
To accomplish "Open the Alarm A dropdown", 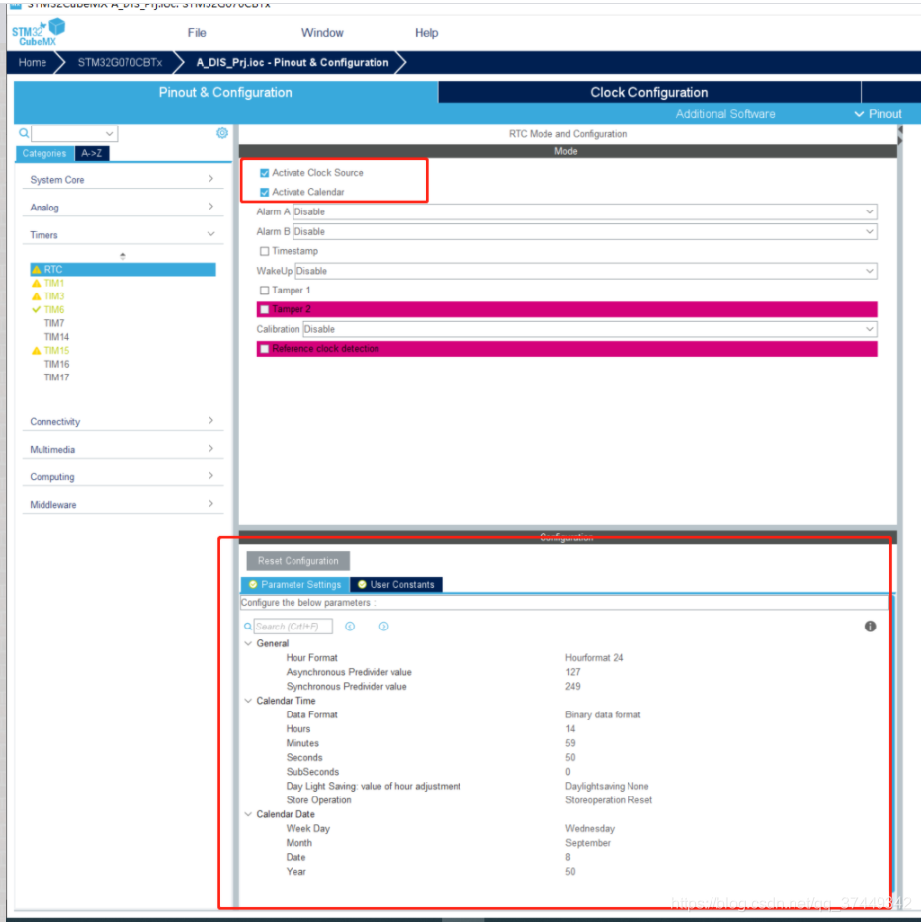I will point(585,211).
